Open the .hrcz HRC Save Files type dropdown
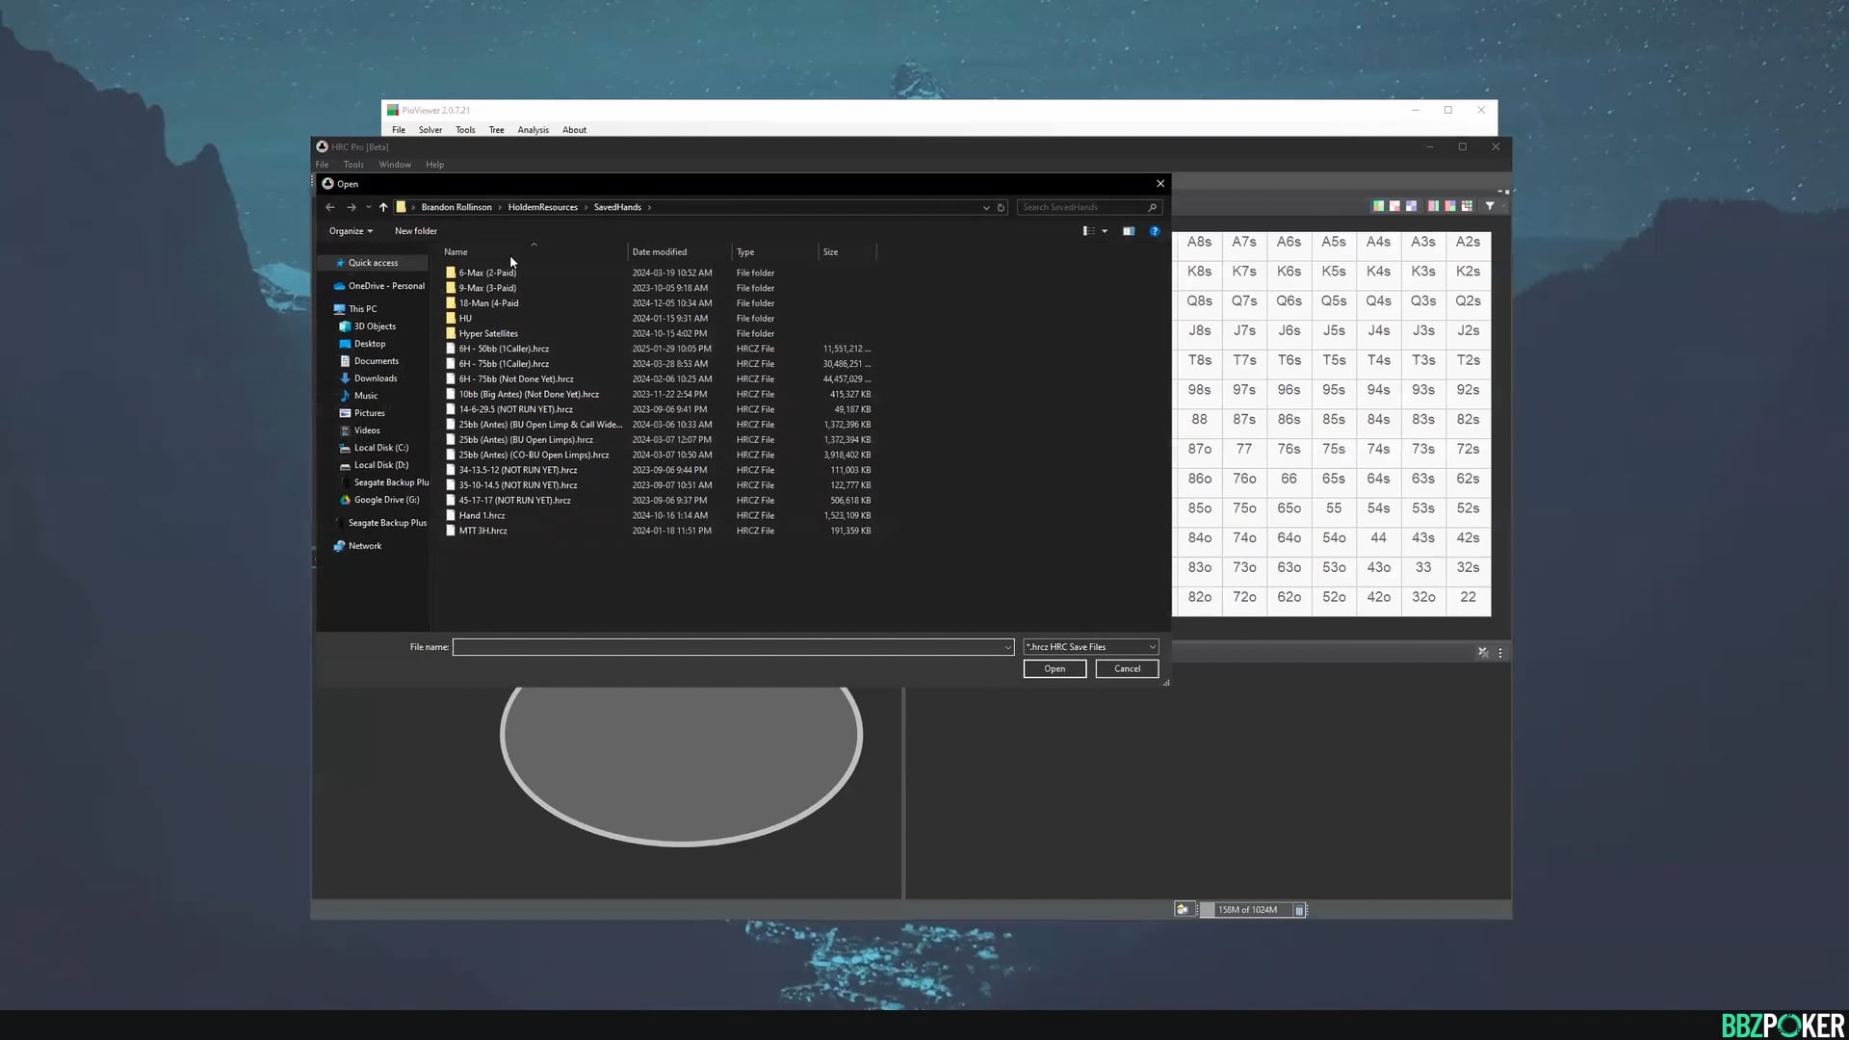 [1090, 647]
